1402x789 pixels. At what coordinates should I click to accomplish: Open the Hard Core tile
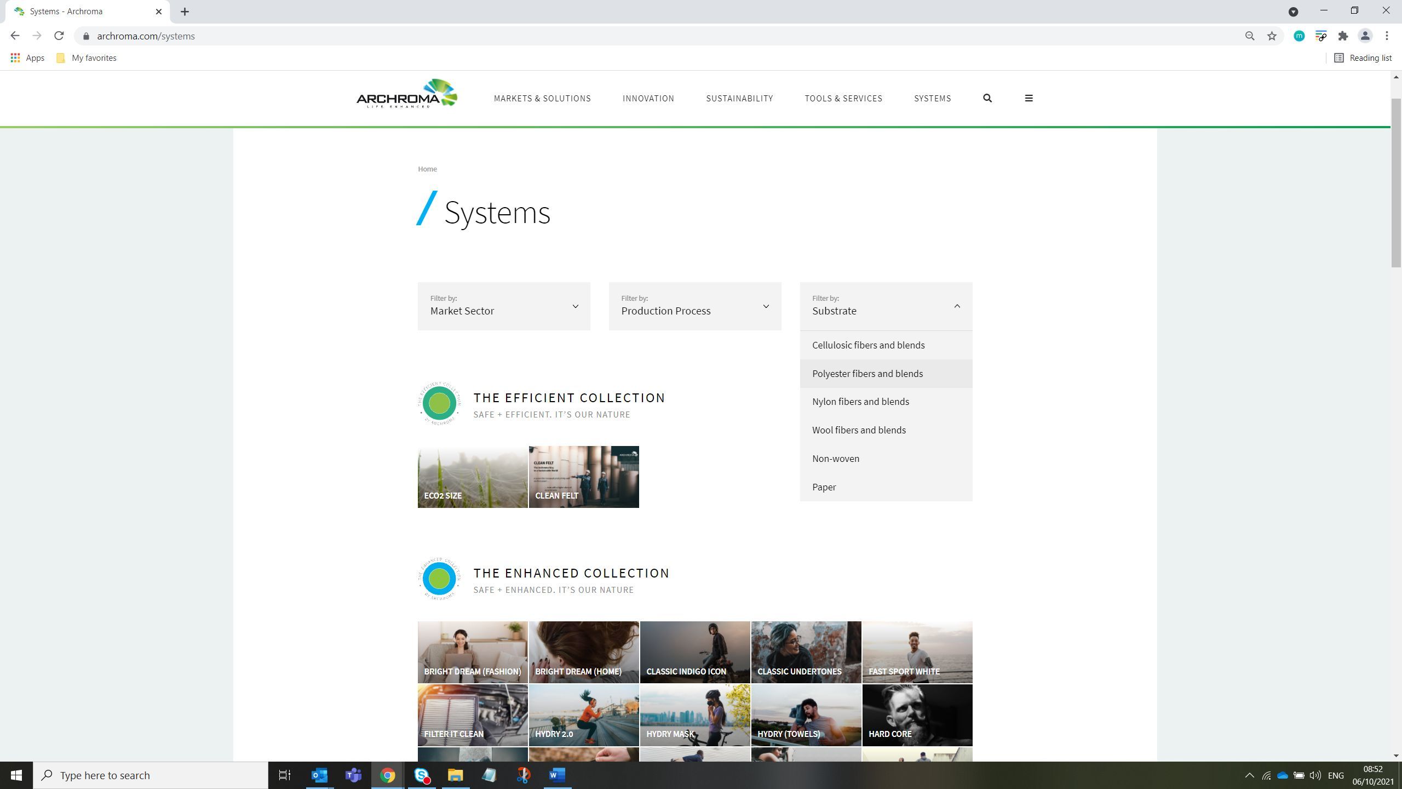coord(917,715)
